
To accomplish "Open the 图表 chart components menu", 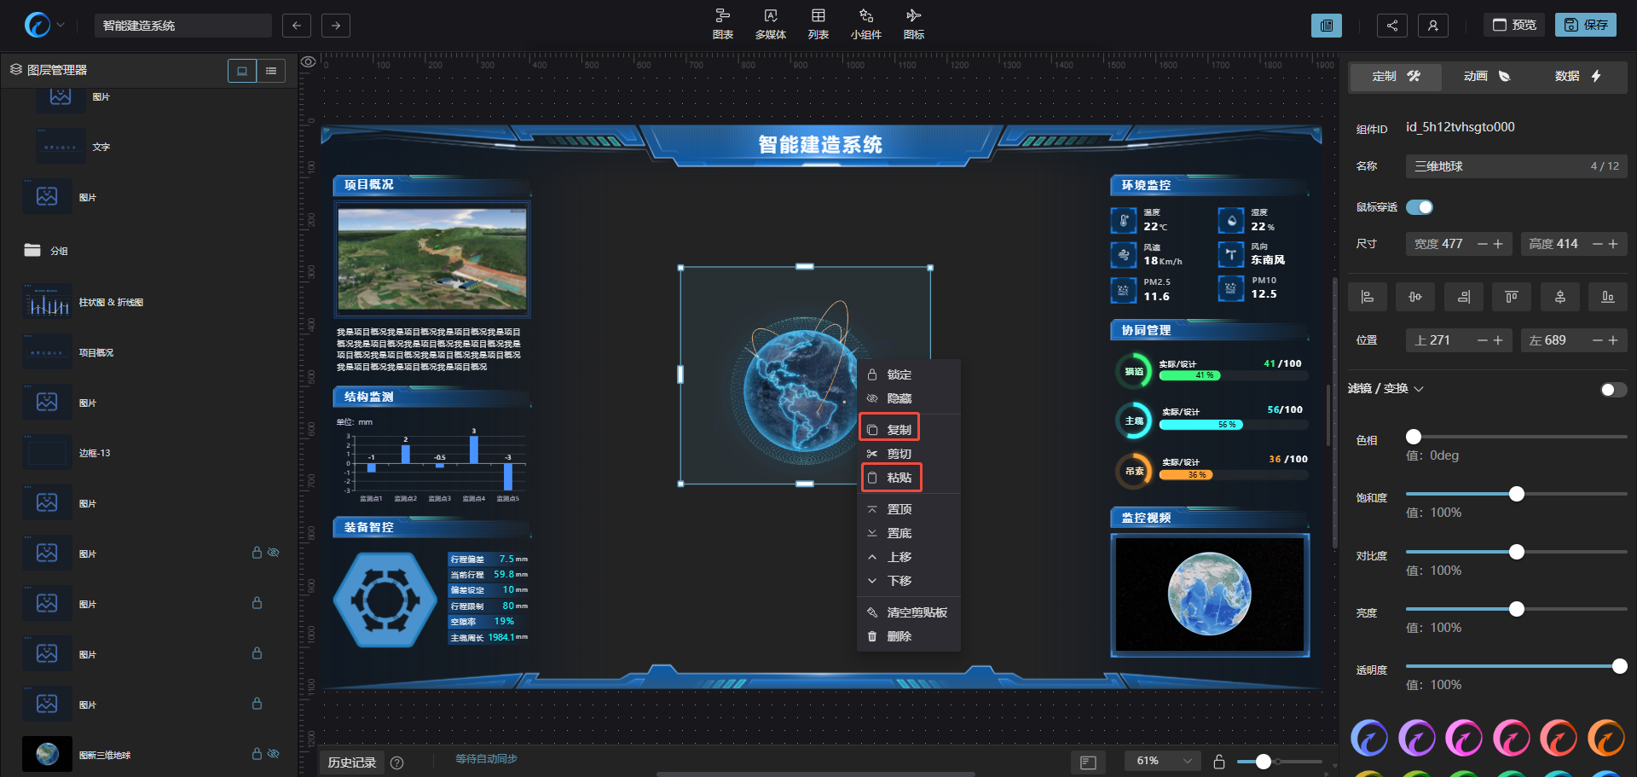I will (722, 24).
